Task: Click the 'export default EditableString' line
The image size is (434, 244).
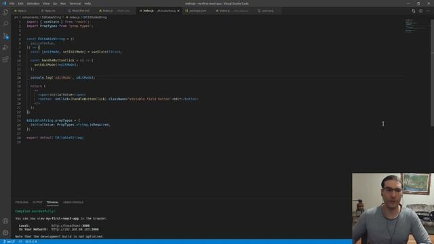Action: pyautogui.click(x=55, y=138)
